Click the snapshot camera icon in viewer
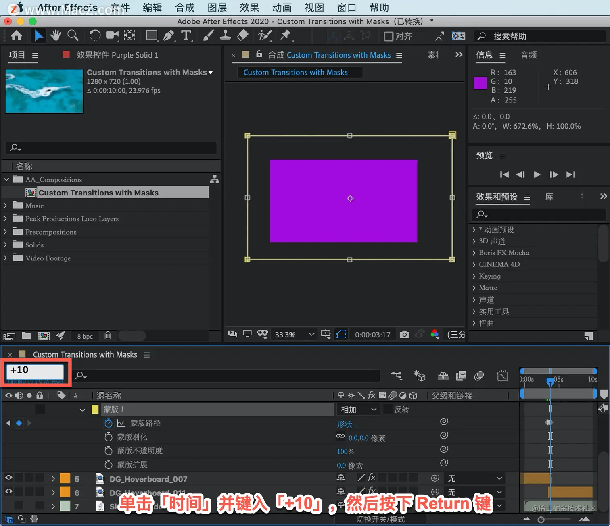Viewport: 610px width, 526px height. point(404,334)
